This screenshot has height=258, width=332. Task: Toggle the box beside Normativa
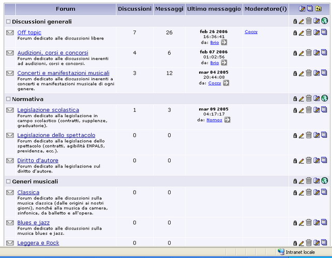pyautogui.click(x=8, y=99)
